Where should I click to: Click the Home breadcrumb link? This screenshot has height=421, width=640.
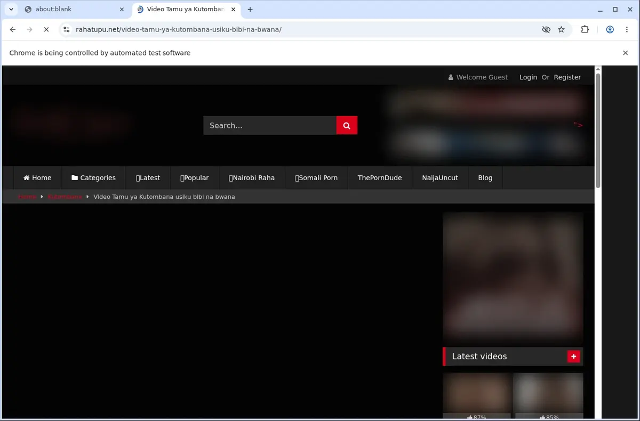pyautogui.click(x=27, y=197)
